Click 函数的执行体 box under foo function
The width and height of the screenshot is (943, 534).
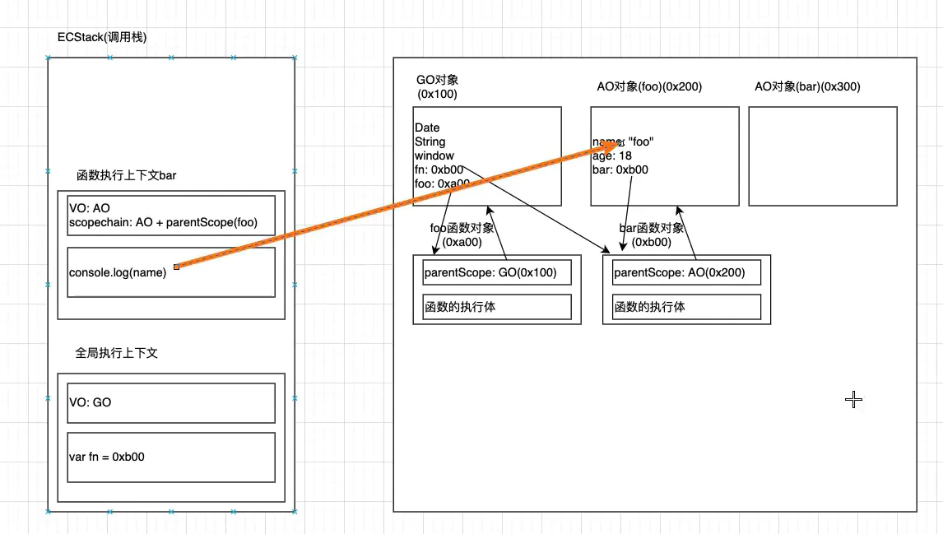coord(496,307)
